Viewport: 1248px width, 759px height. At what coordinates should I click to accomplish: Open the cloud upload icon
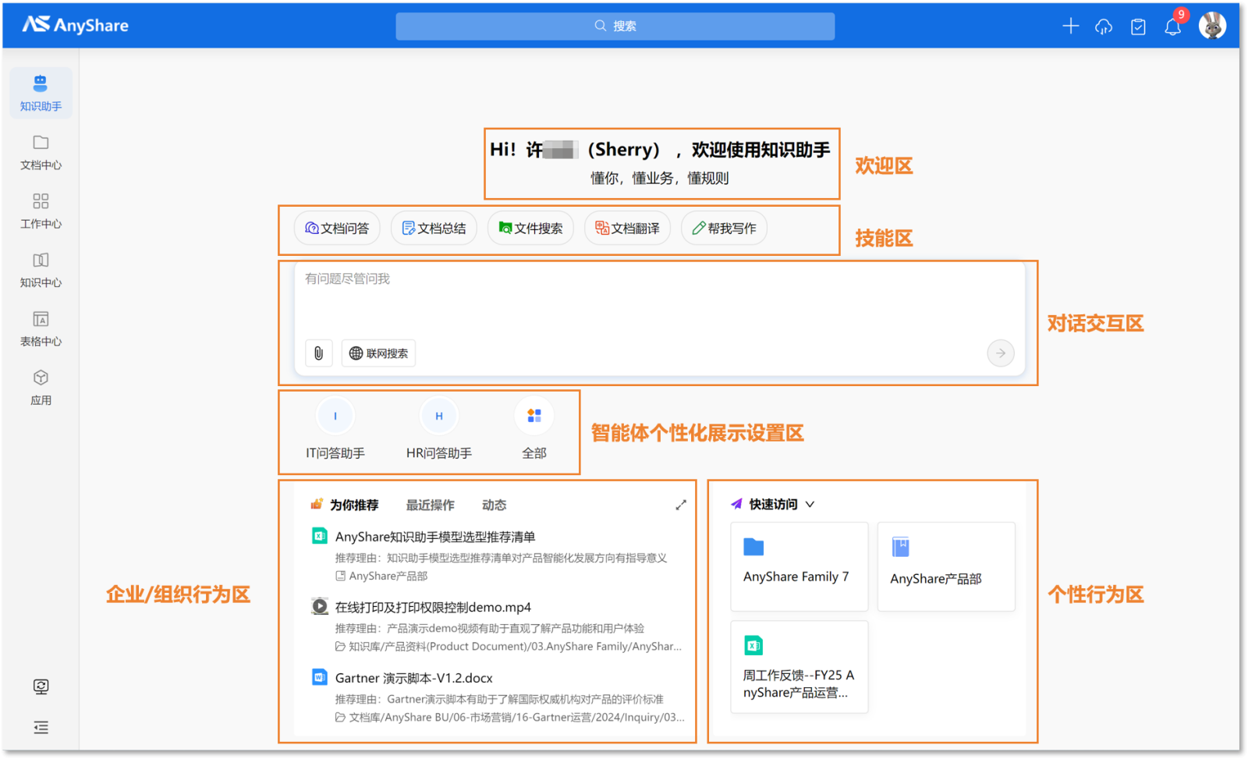point(1104,27)
